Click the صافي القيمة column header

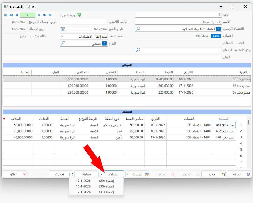coord(134,119)
